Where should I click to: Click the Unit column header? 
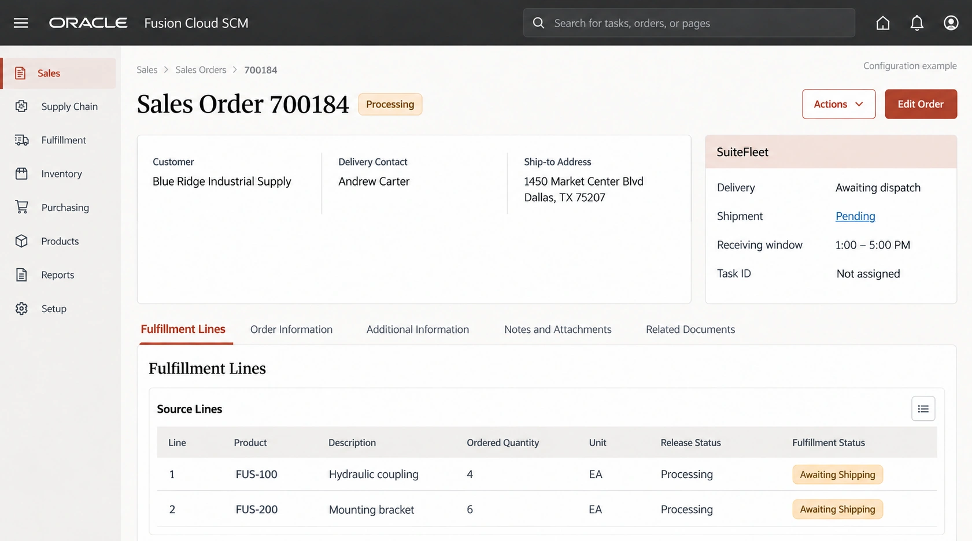pos(597,443)
